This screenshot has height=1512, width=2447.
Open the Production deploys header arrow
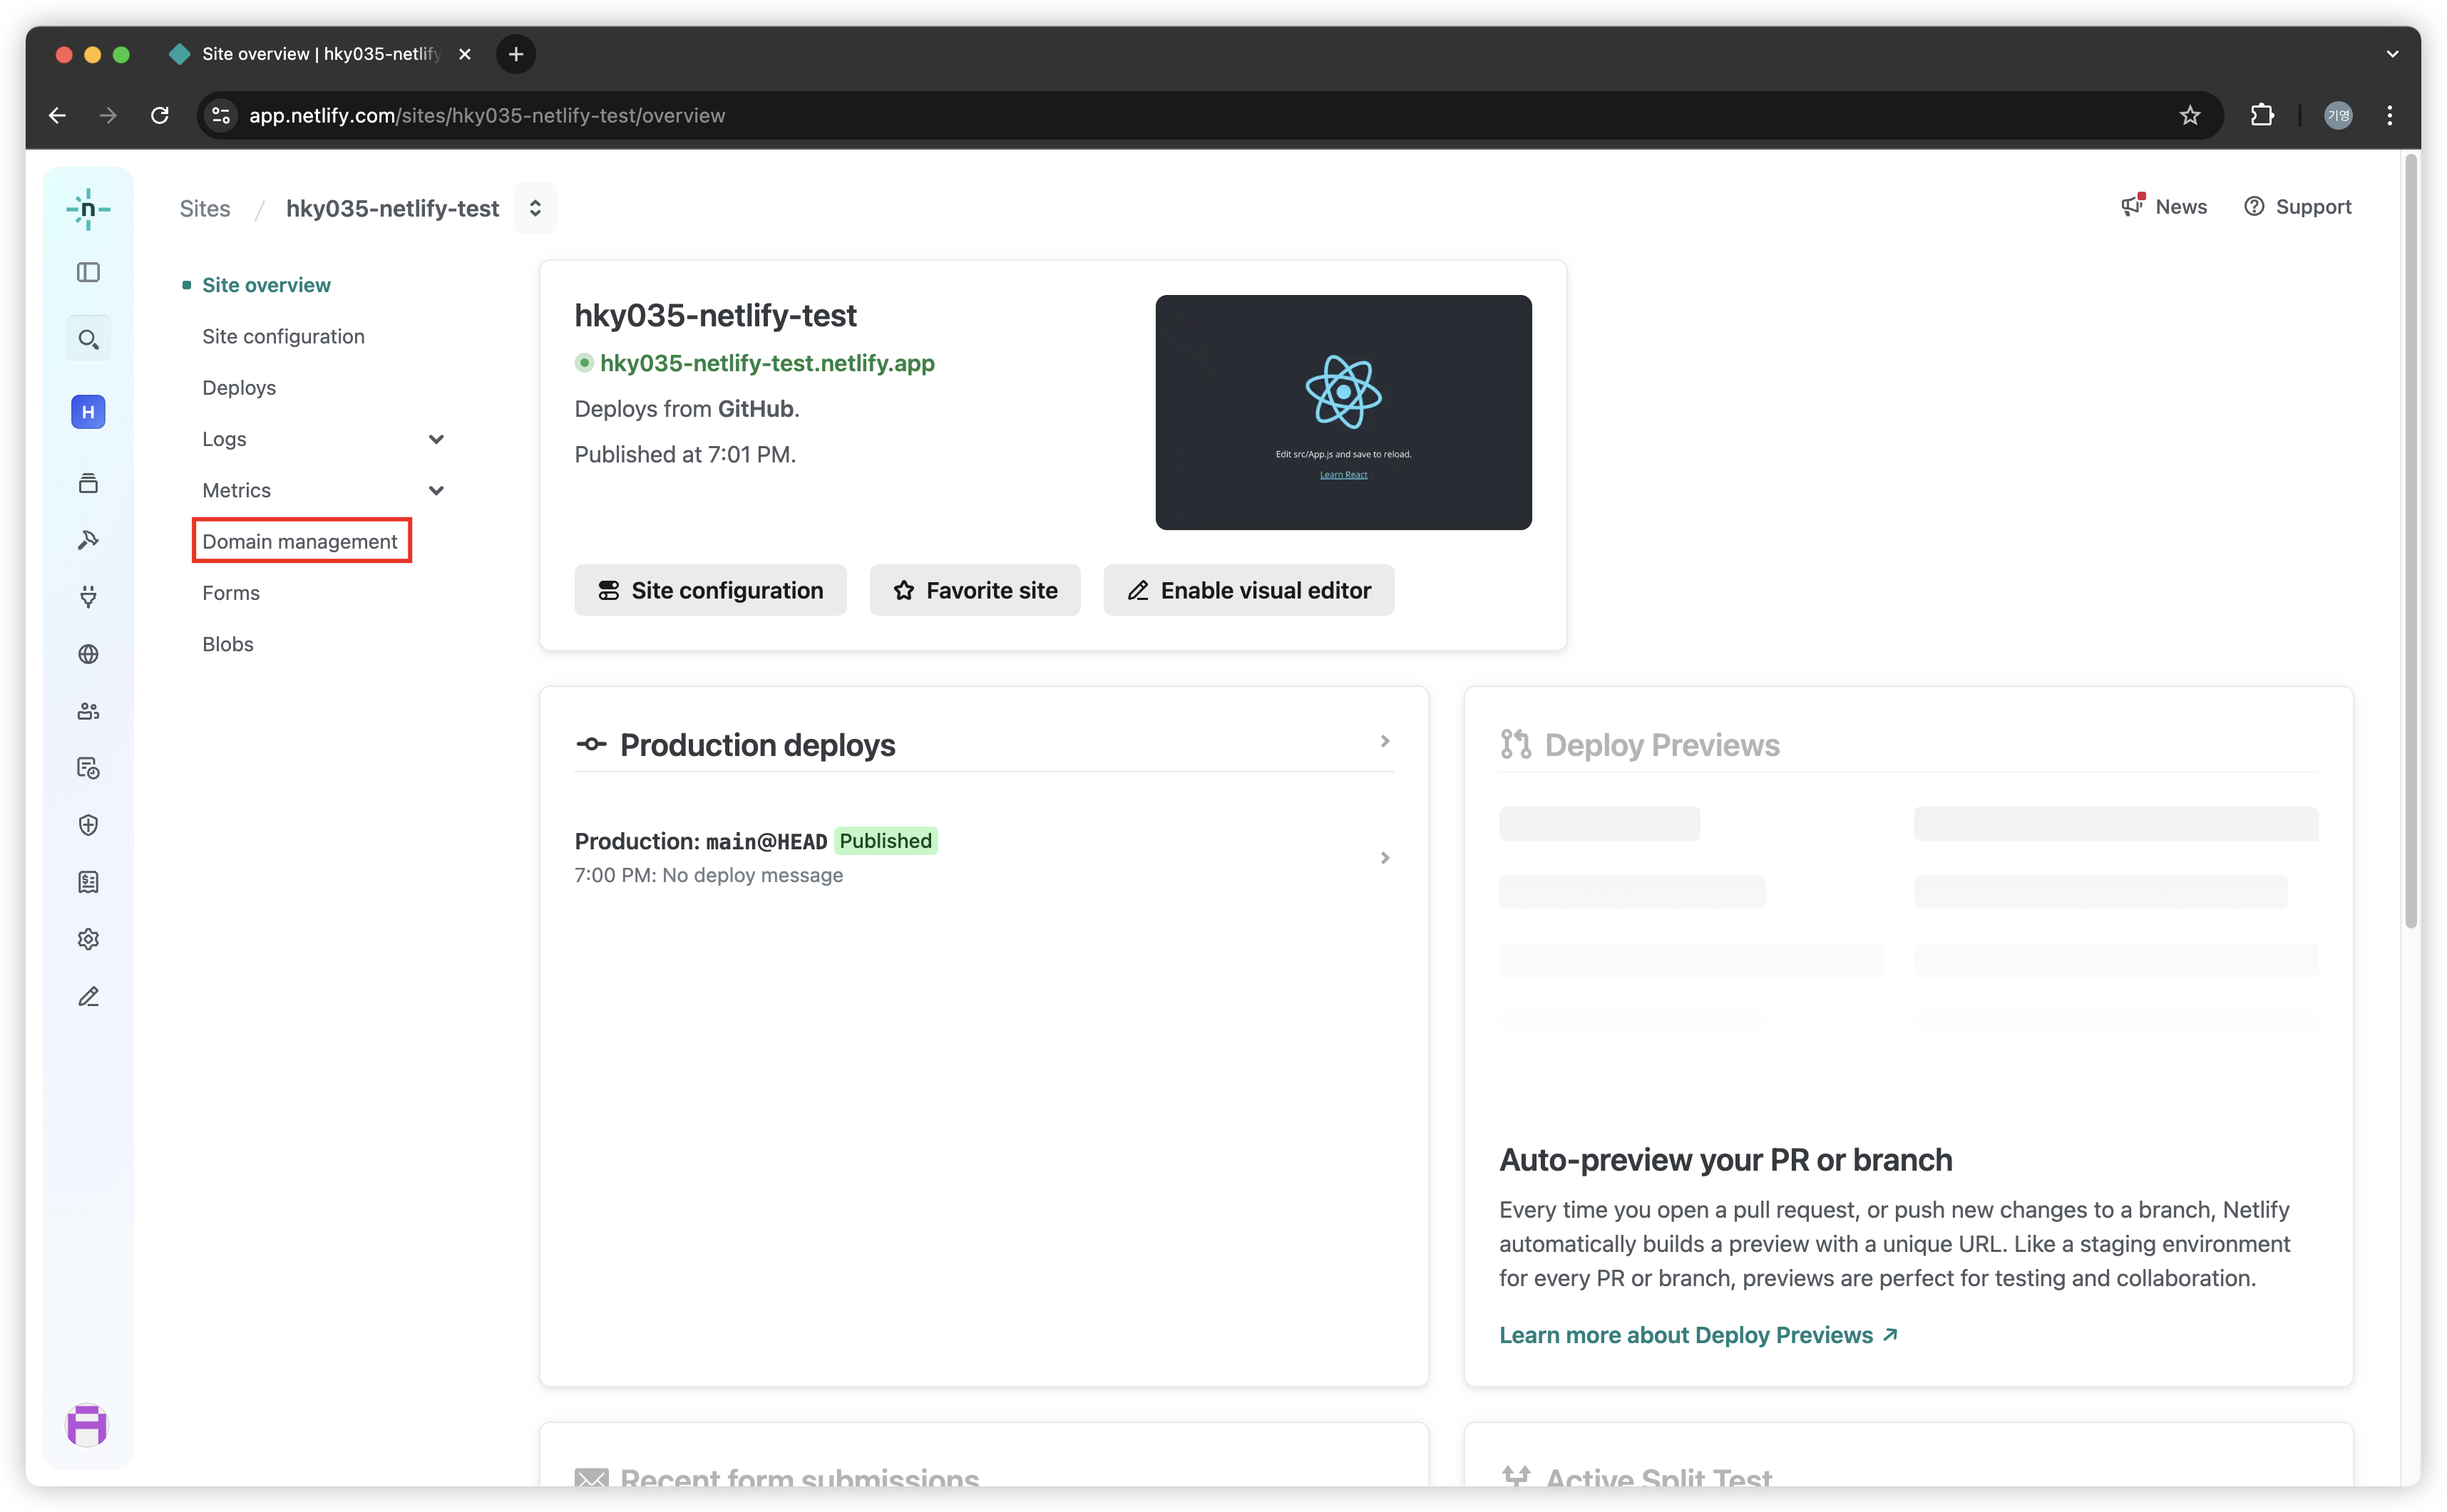point(1385,741)
